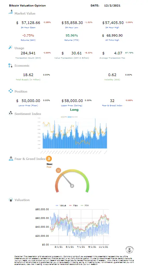Screen dimensions: 148x271
Task: Click the Economic heading
Action: tap(22, 66)
